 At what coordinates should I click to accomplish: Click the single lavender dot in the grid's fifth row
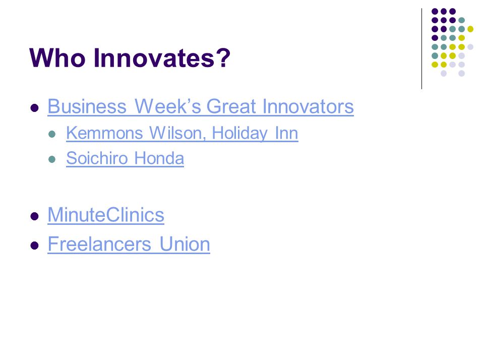470,47
